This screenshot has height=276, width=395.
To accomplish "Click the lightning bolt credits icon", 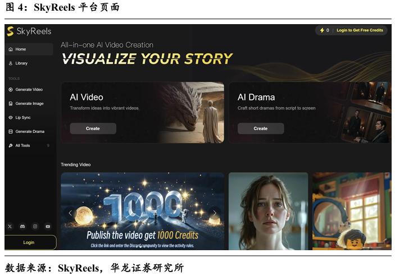I will (322, 30).
